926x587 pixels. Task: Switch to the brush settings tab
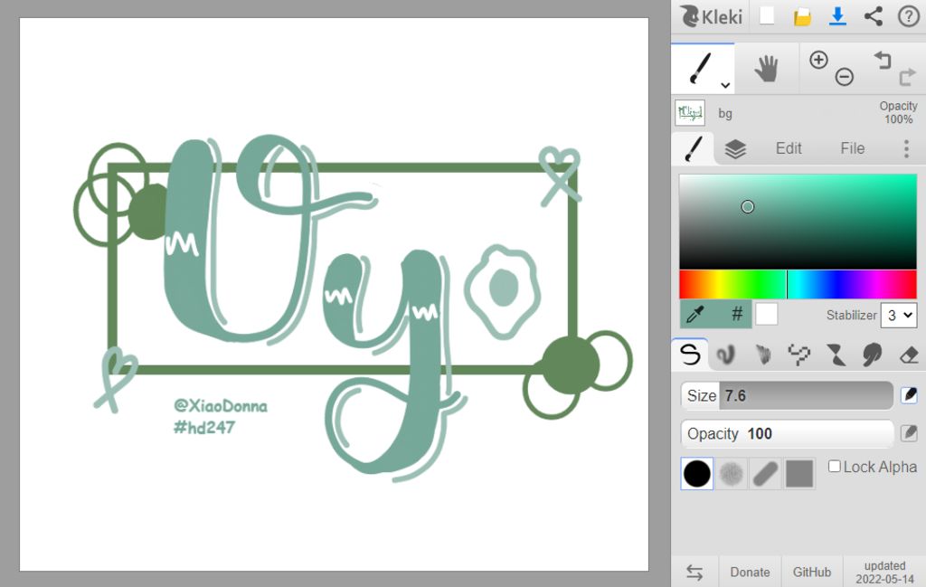tap(694, 148)
